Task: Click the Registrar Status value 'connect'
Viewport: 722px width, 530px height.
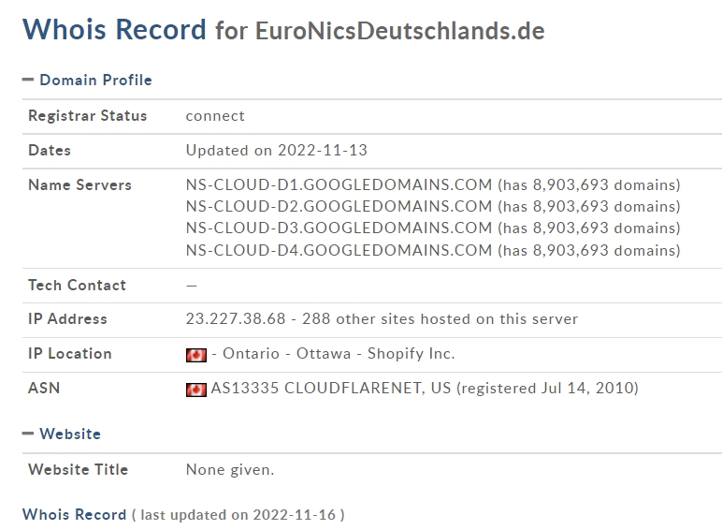Action: pos(215,116)
